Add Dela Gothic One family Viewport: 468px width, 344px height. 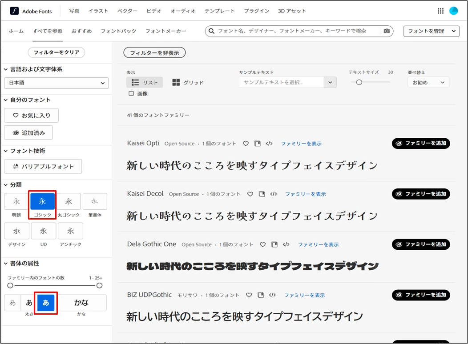421,244
